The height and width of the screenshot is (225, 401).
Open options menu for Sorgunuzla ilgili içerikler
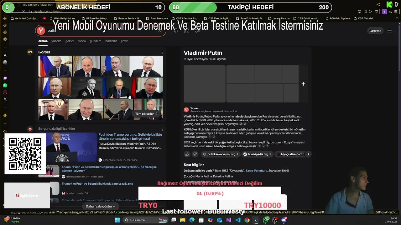162,129
